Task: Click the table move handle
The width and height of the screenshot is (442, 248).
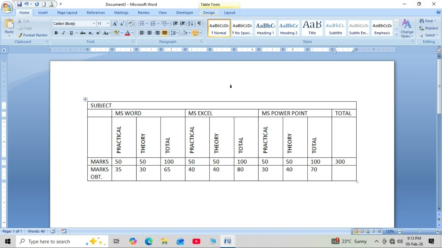Action: [85, 99]
